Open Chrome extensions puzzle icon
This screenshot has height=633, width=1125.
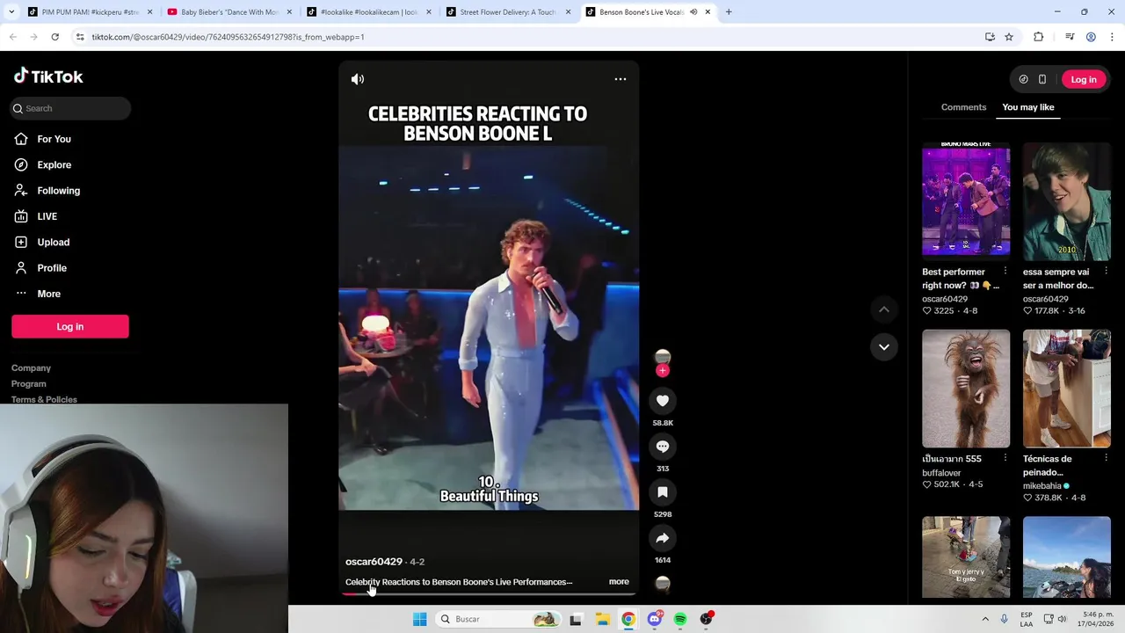pyautogui.click(x=1039, y=37)
